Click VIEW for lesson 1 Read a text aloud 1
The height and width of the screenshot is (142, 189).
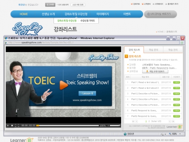(176, 82)
